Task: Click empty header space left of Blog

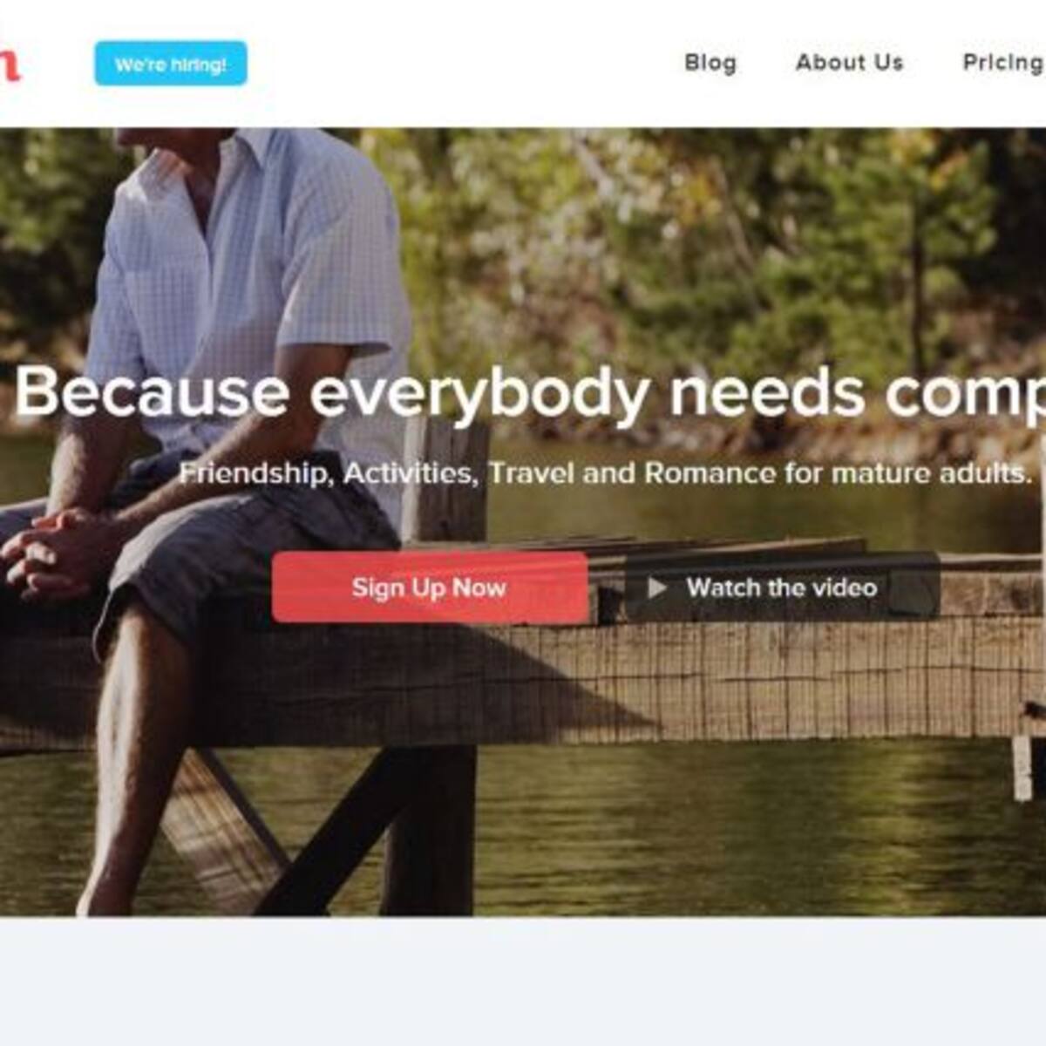Action: click(462, 64)
